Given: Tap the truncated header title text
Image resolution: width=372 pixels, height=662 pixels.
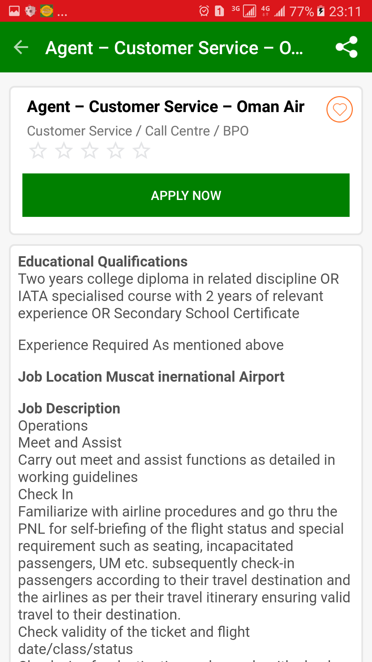Looking at the screenshot, I should click(x=174, y=48).
